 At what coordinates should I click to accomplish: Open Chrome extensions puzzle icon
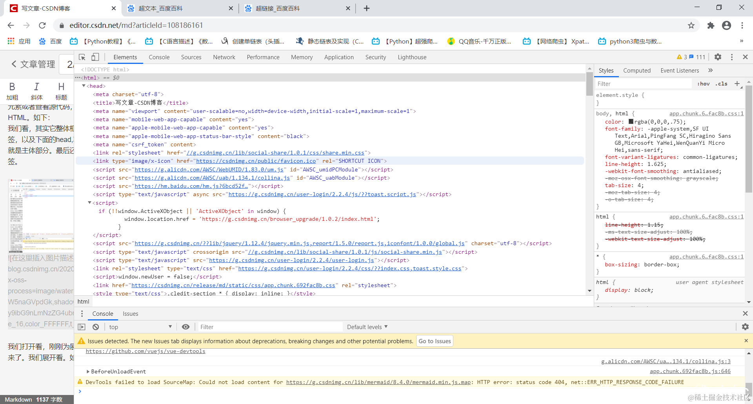coord(711,25)
